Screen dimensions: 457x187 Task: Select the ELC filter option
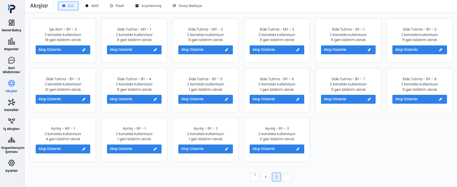68,6
